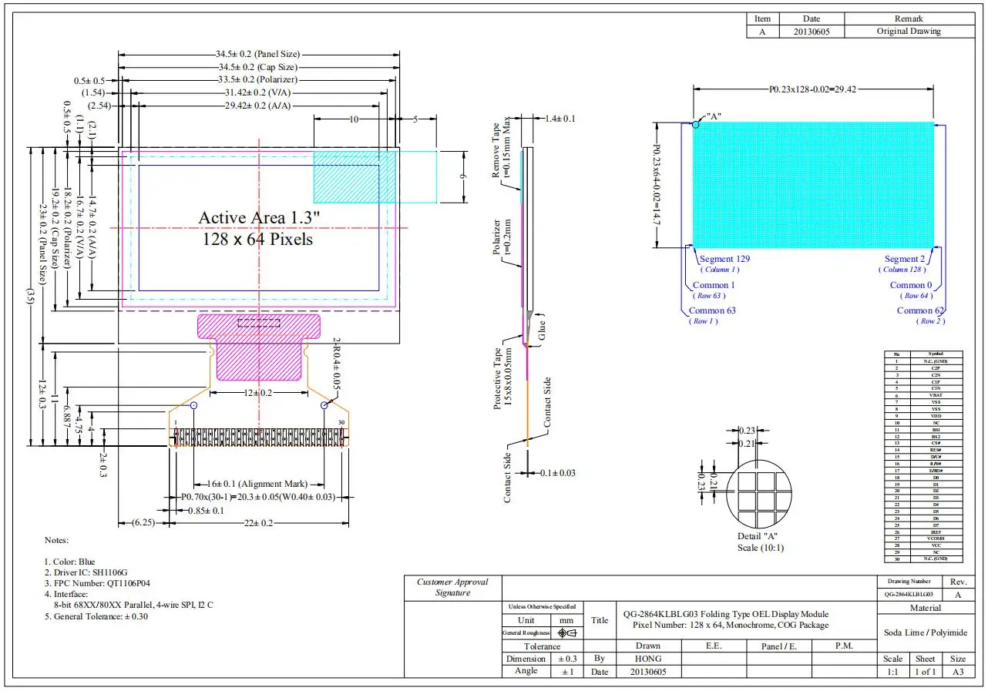Click the "Common 62" label
This screenshot has width=988, height=691.
(920, 310)
